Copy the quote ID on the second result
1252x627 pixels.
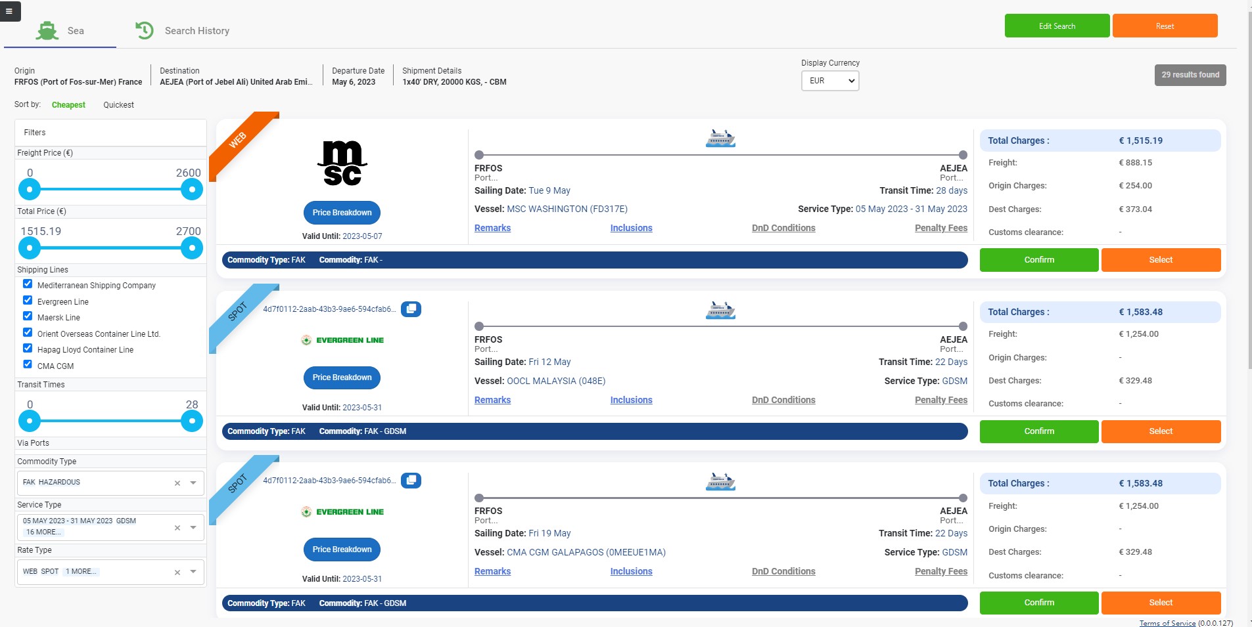(x=411, y=309)
